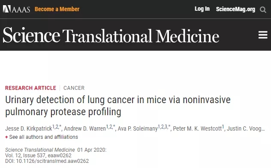The image size is (271, 168).
Task: Click author Ava P. Soleimany
Action: 138,128
